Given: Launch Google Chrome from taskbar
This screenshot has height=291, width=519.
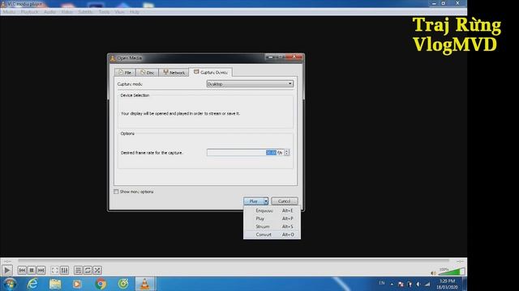Looking at the screenshot, I should pos(101,284).
